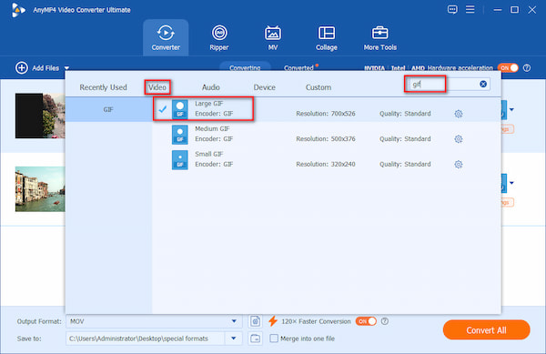This screenshot has width=546, height=354.
Task: Click the AnyMP4 app logo
Action: pos(18,10)
